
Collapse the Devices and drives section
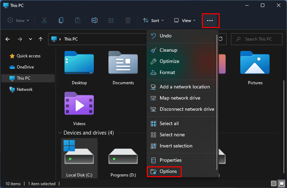[60, 133]
